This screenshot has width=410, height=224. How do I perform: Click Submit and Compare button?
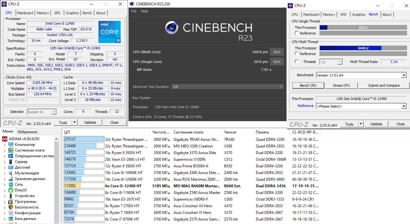384,85
